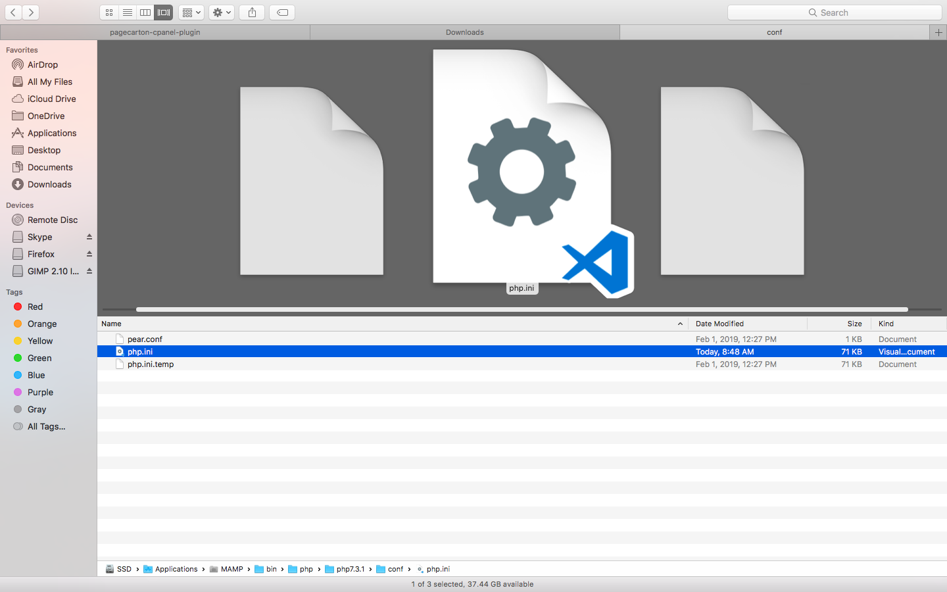Click Applications in the path bar
Viewport: 947px width, 592px height.
[170, 569]
